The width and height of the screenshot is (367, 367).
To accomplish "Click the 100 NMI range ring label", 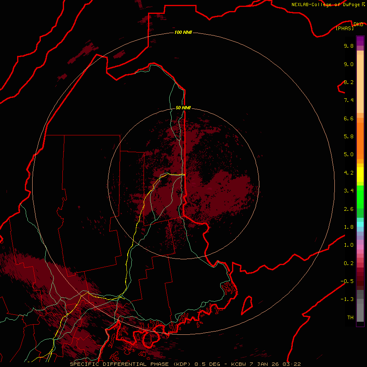I will point(183,32).
